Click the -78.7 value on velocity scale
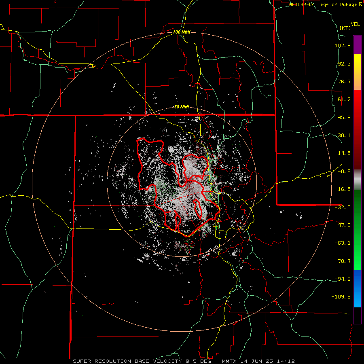 point(343,261)
